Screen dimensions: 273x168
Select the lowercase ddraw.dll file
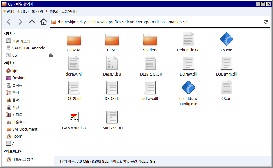pos(150,91)
